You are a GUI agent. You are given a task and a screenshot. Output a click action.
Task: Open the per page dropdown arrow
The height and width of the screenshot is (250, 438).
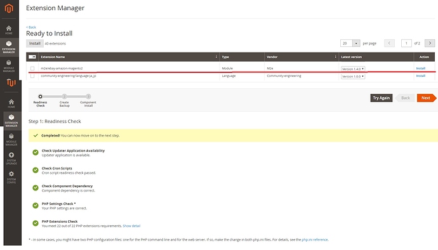tap(356, 43)
